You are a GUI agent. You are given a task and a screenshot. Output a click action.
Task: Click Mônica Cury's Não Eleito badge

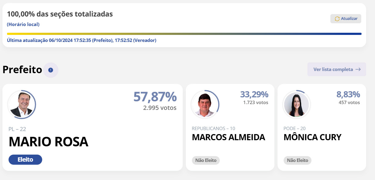297,160
